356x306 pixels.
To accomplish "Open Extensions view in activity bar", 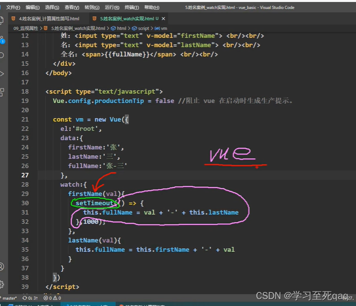I will pyautogui.click(x=1, y=92).
